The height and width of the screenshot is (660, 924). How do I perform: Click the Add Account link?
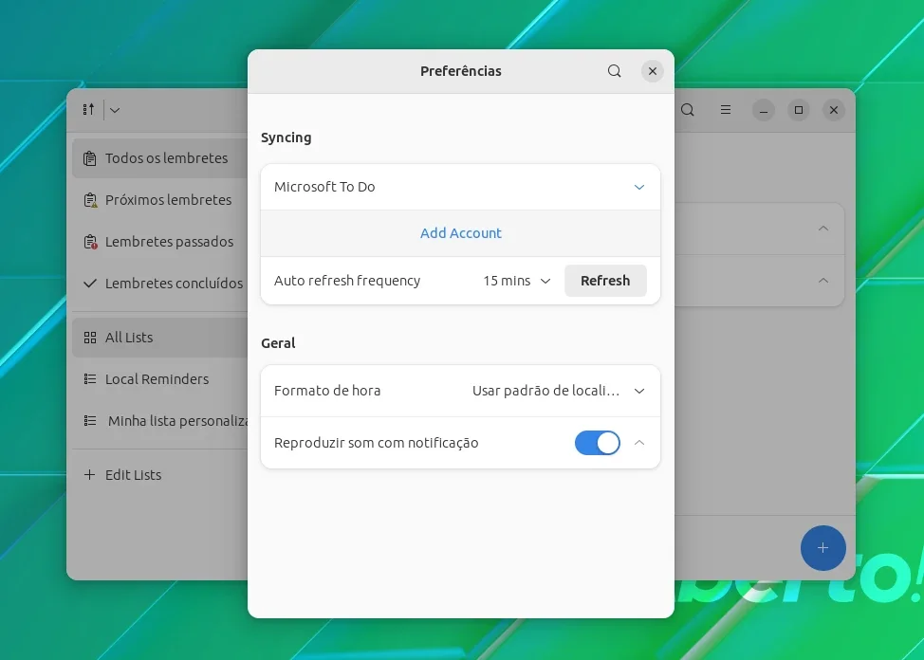pyautogui.click(x=461, y=232)
